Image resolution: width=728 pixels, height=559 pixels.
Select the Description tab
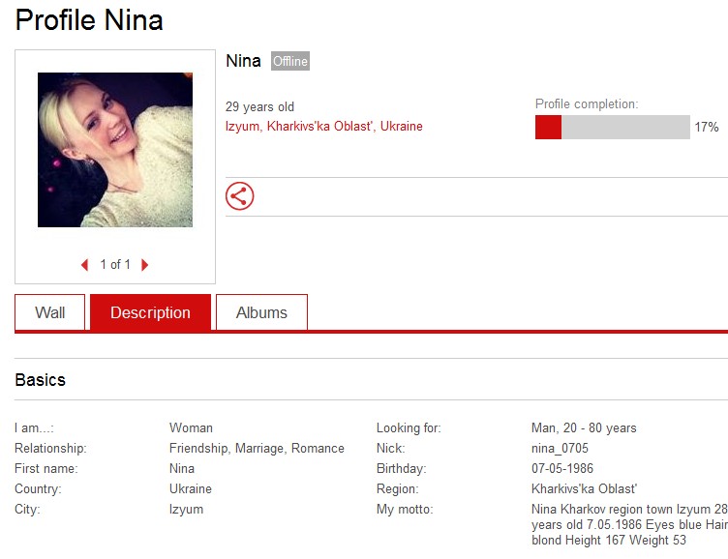pos(150,312)
